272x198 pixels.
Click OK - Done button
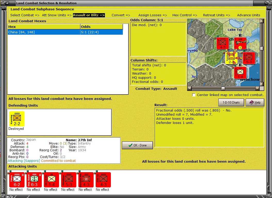137,145
